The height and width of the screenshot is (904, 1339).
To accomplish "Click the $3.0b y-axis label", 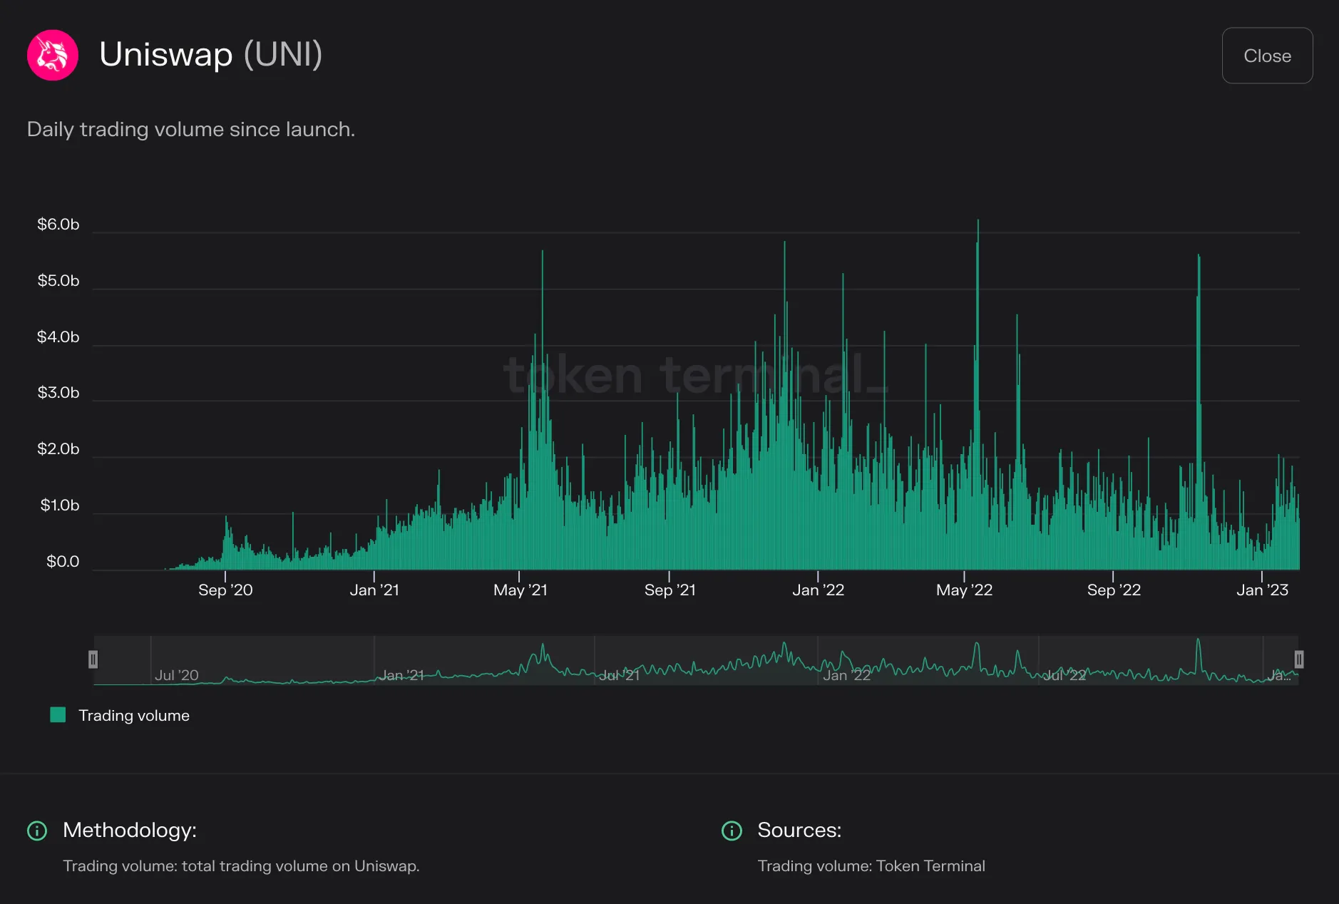I will tap(58, 393).
